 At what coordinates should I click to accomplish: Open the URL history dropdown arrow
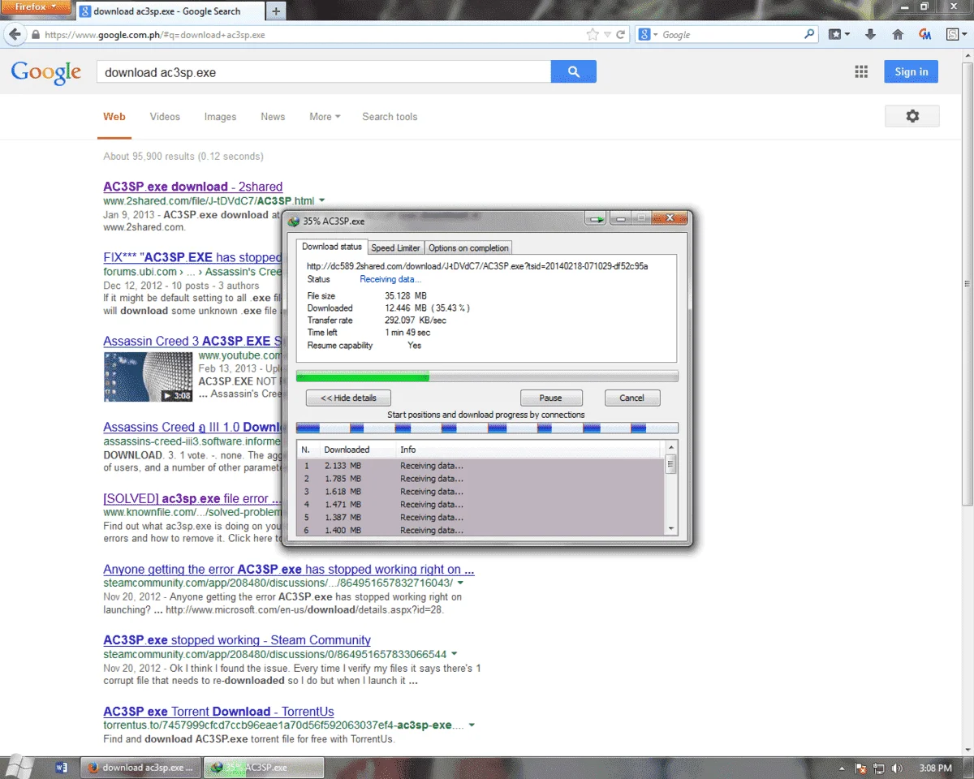click(x=607, y=35)
